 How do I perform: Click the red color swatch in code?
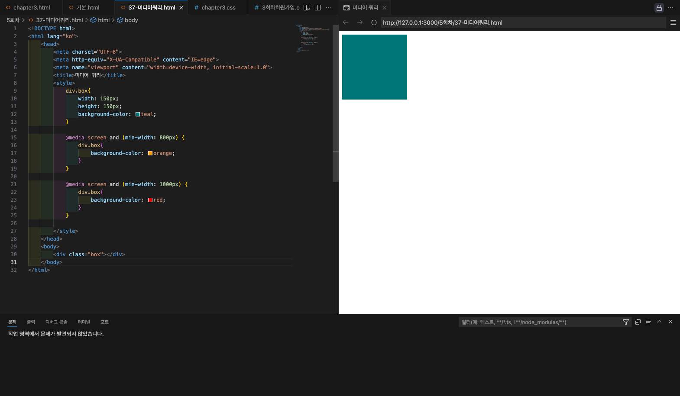click(x=150, y=200)
